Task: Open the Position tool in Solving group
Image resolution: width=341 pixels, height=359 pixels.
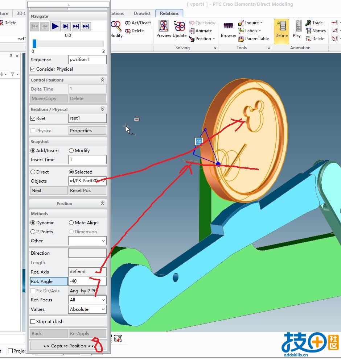Action: tap(202, 39)
